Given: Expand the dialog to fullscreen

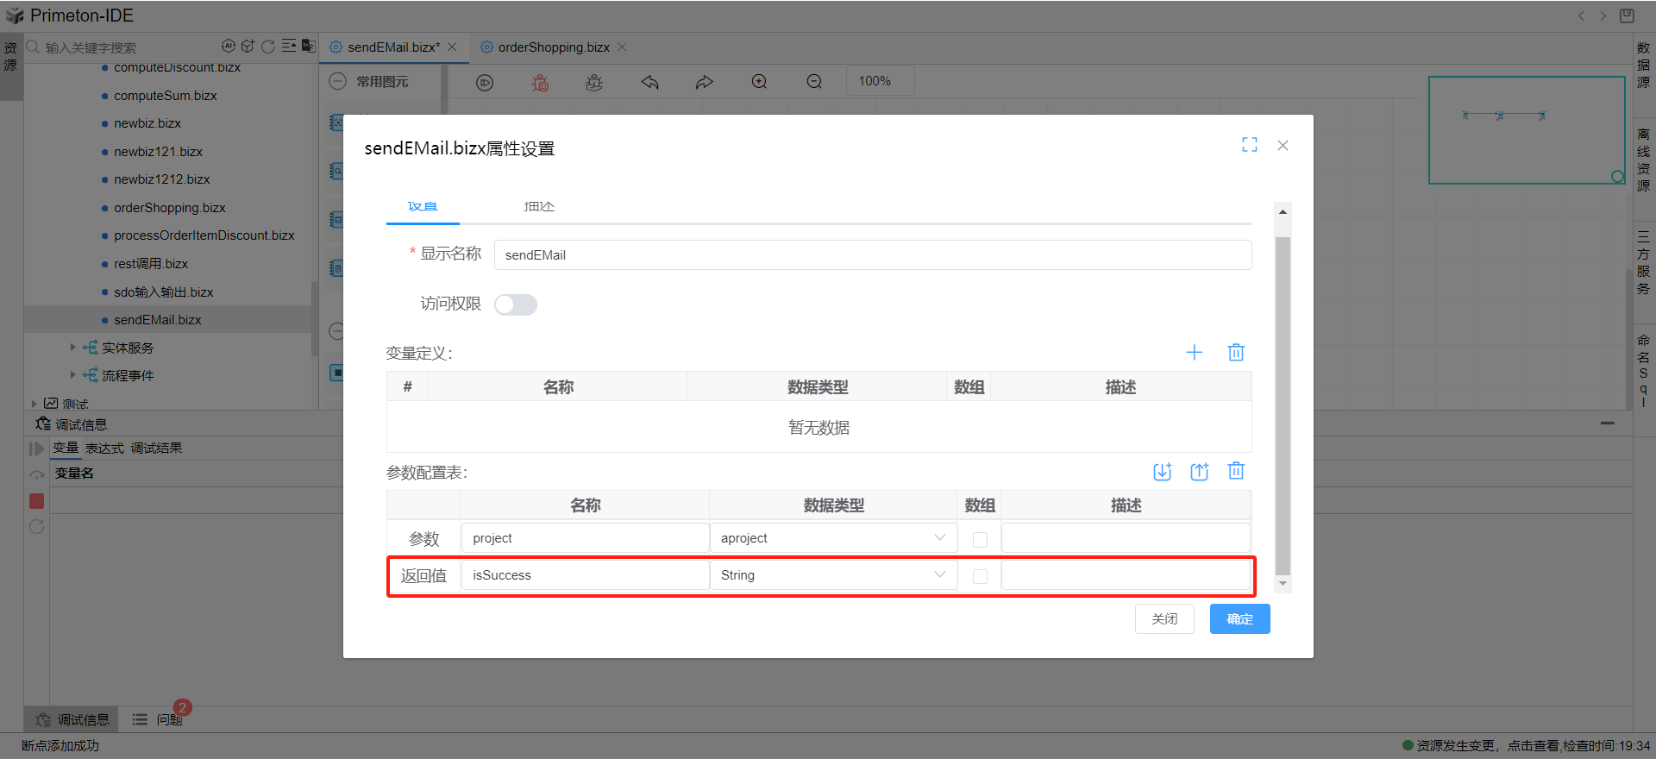Looking at the screenshot, I should pos(1249,145).
